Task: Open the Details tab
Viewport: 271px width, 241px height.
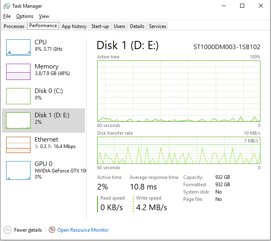Action: click(x=137, y=26)
